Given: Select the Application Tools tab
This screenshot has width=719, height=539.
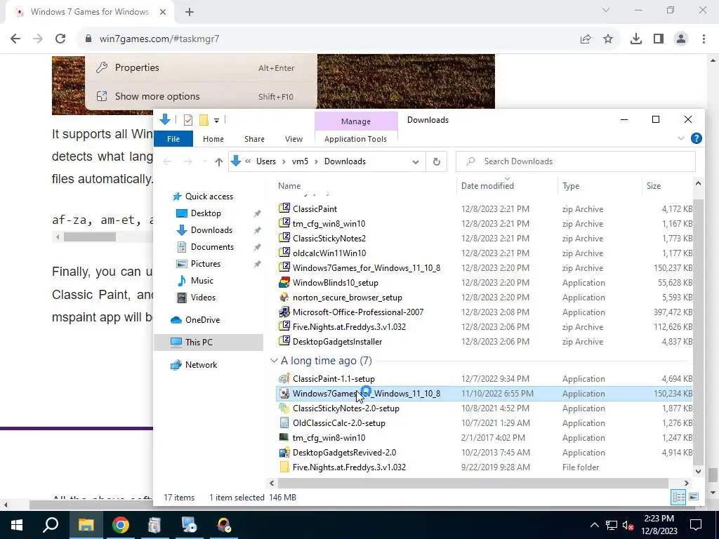Looking at the screenshot, I should (355, 139).
